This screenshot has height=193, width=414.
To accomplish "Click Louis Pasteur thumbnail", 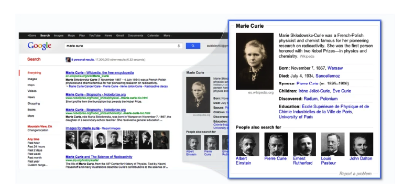I will pyautogui.click(x=333, y=144).
